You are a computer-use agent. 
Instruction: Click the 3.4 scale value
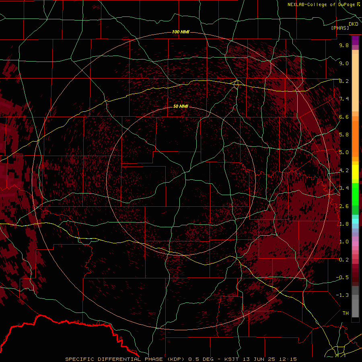tap(344, 188)
